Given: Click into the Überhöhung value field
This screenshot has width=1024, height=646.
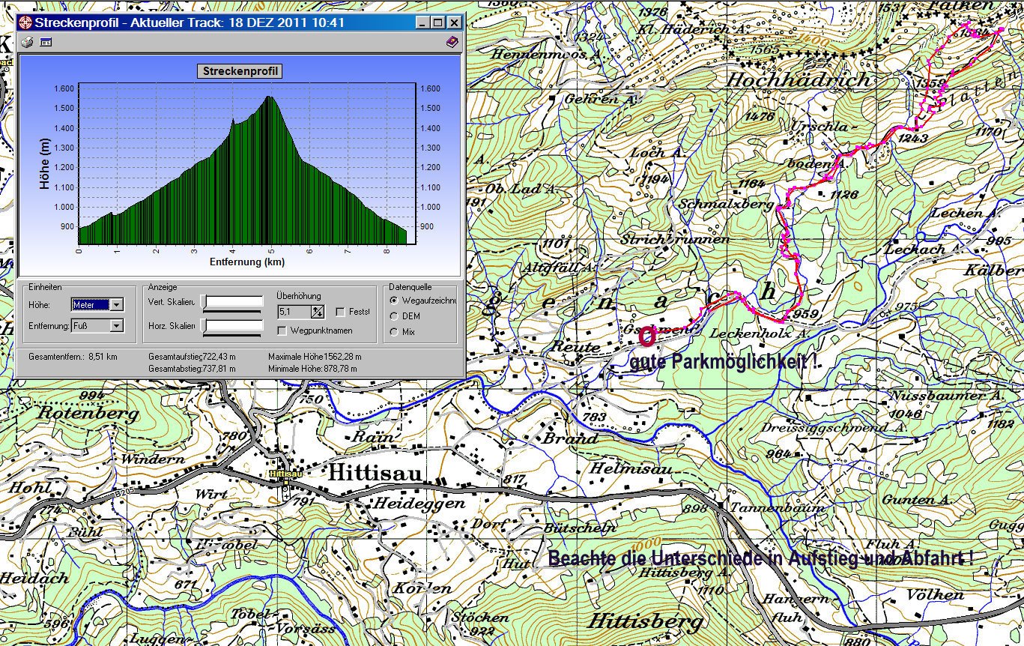Looking at the screenshot, I should tap(294, 312).
